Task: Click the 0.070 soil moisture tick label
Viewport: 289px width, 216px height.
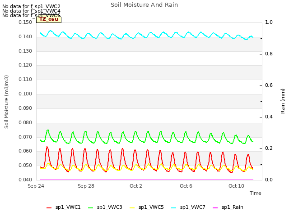Action: 25,137
